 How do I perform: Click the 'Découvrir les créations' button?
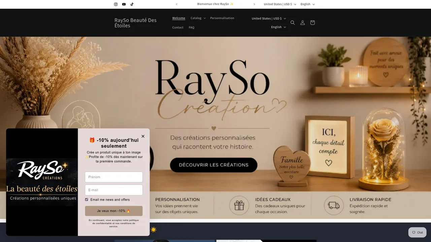tap(213, 165)
